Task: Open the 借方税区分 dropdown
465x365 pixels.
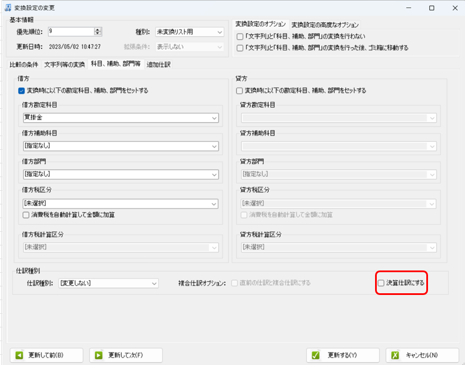Action: point(121,204)
